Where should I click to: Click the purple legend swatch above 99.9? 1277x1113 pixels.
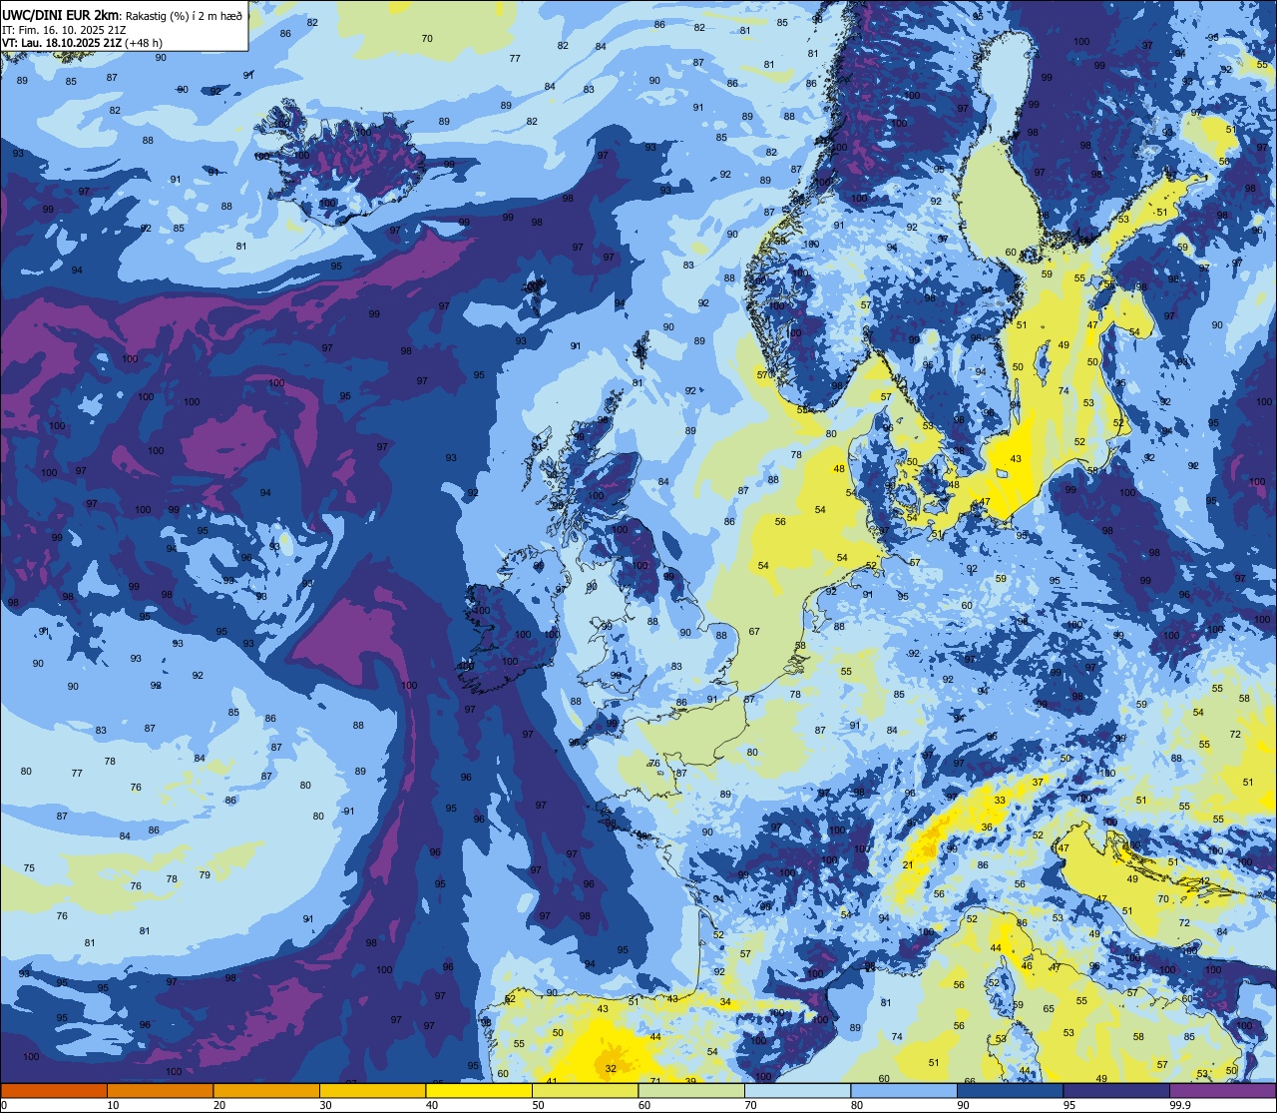click(1222, 1090)
